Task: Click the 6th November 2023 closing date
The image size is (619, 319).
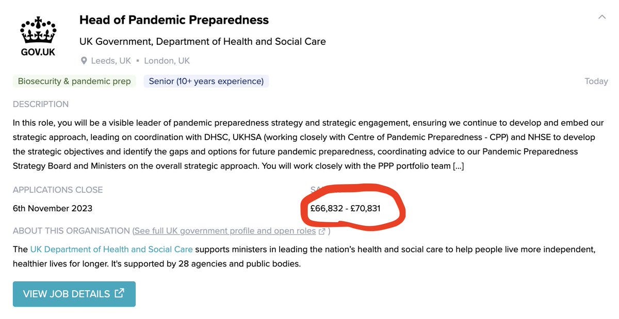Action: 53,208
